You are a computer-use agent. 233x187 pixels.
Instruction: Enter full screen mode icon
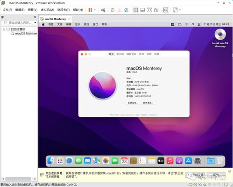click(149, 10)
